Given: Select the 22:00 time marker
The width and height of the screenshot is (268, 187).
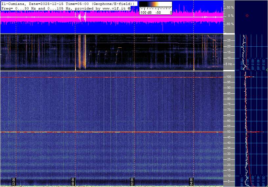Looking at the screenshot, I should [x=14, y=181].
